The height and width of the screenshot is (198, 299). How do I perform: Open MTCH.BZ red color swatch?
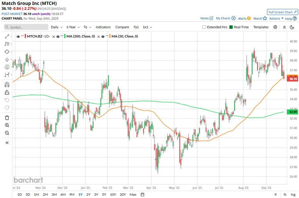(25, 36)
